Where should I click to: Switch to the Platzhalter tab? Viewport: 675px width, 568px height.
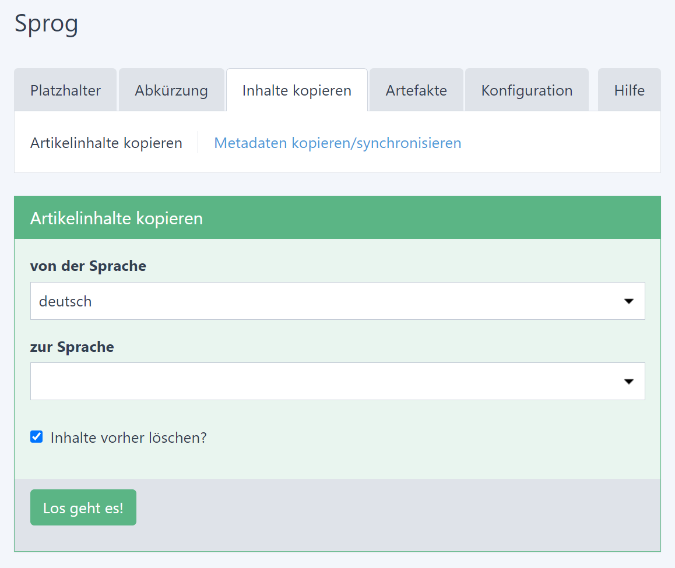(65, 90)
